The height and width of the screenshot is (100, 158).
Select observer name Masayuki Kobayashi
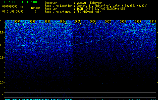(x=90, y=3)
